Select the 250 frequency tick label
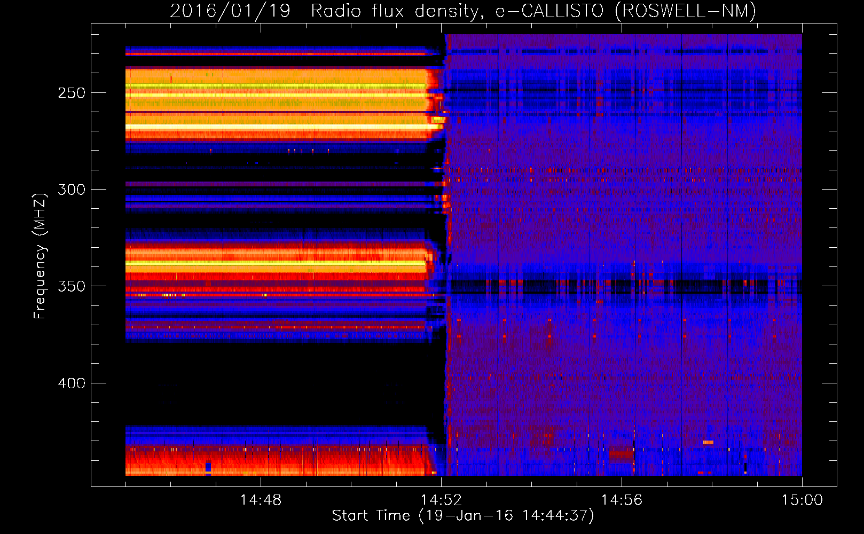864x534 pixels. point(72,93)
